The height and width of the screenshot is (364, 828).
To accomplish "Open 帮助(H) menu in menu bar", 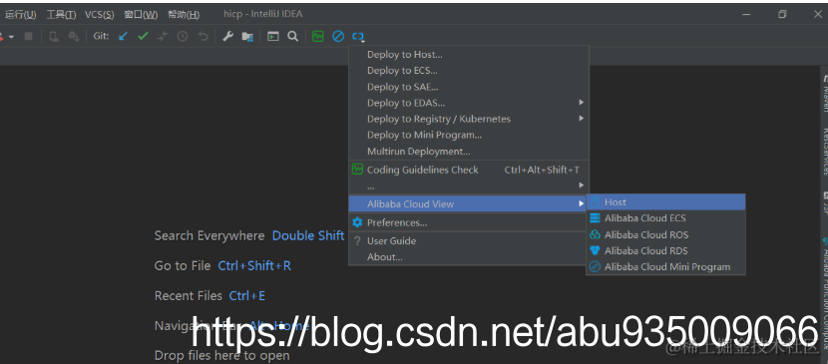I will tap(184, 15).
